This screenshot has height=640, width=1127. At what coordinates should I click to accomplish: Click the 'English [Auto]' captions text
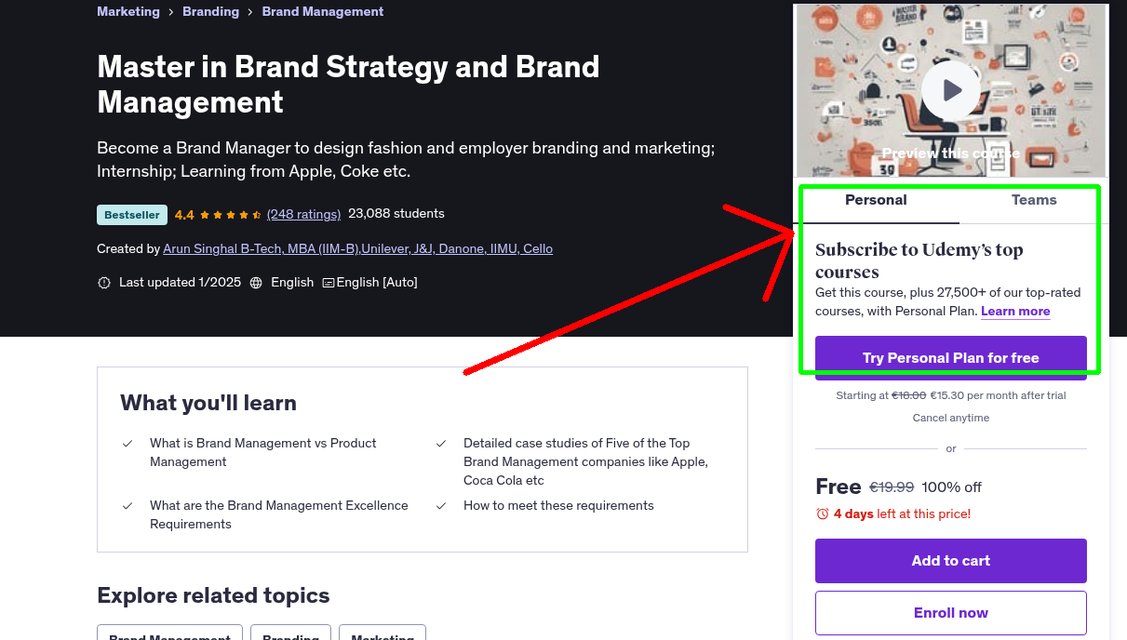(377, 282)
